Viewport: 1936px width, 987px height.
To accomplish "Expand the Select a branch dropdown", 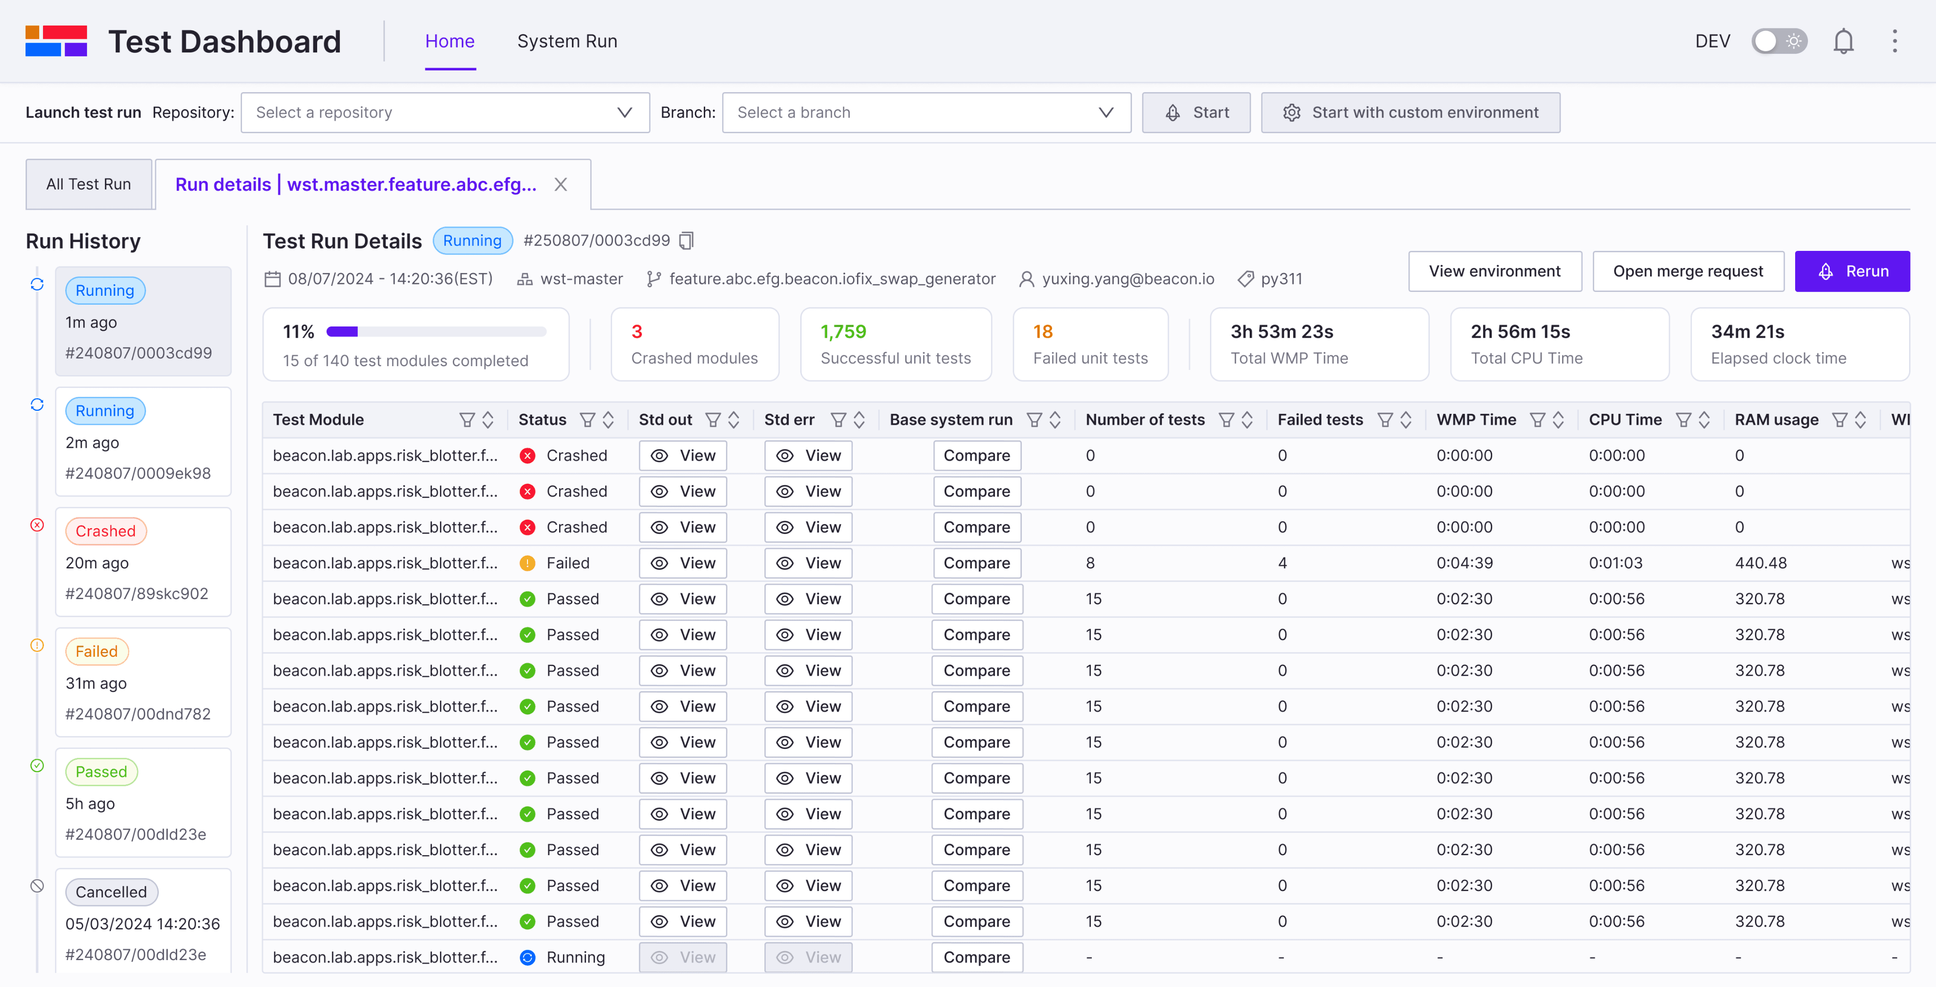I will 926,112.
